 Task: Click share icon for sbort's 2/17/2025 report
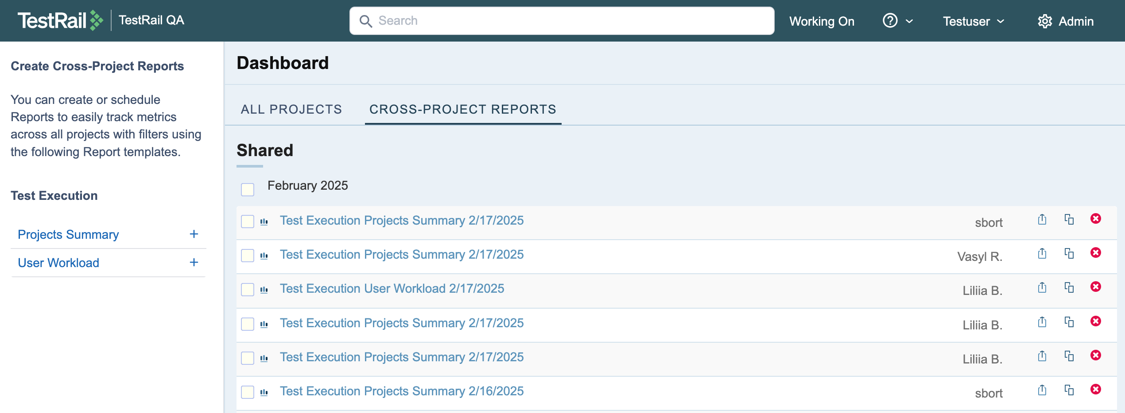(x=1042, y=219)
